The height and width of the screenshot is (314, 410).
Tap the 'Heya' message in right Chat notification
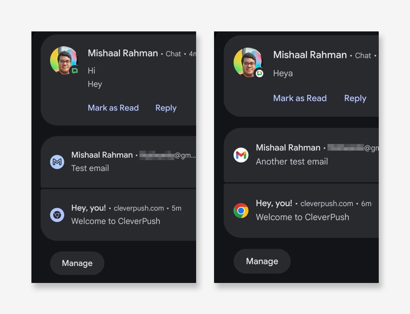283,73
